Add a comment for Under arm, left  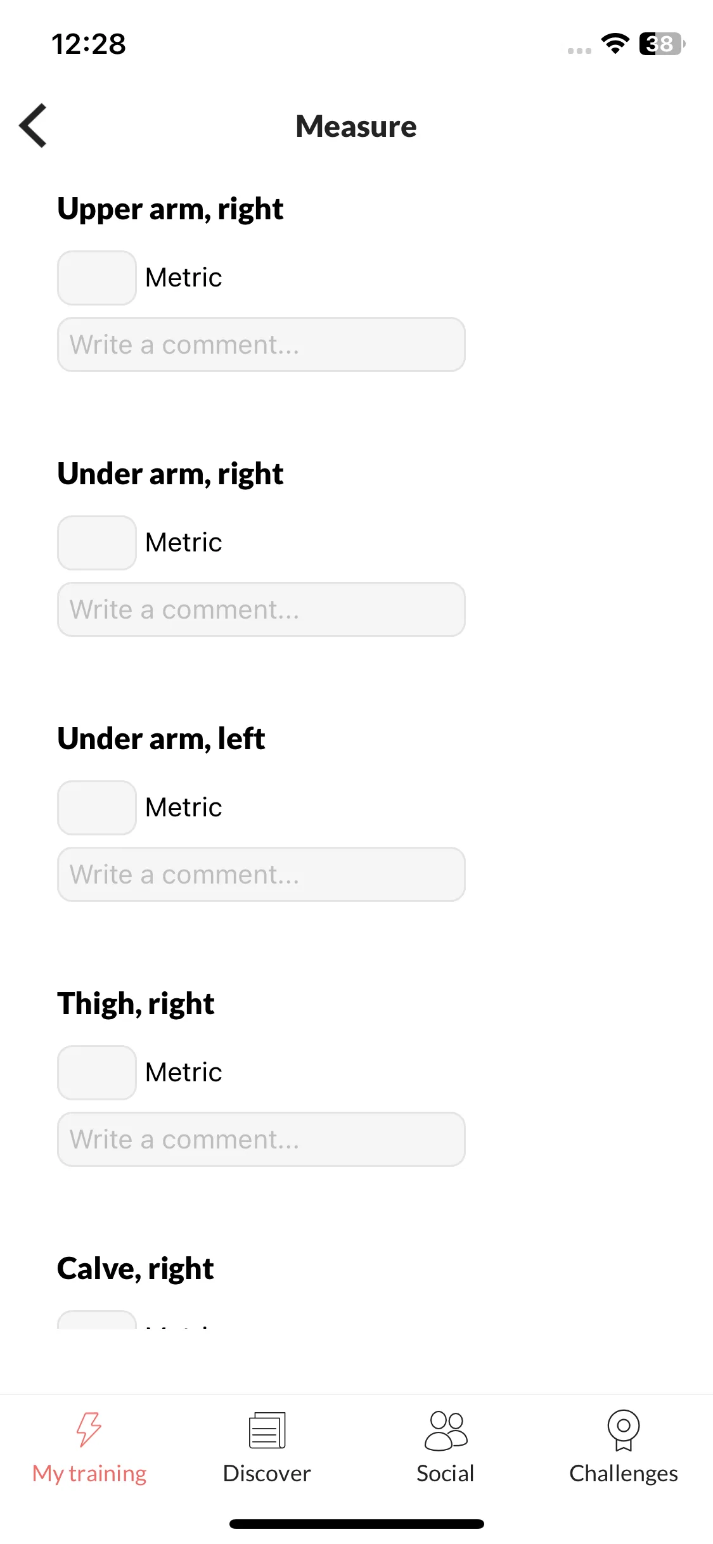tap(261, 874)
